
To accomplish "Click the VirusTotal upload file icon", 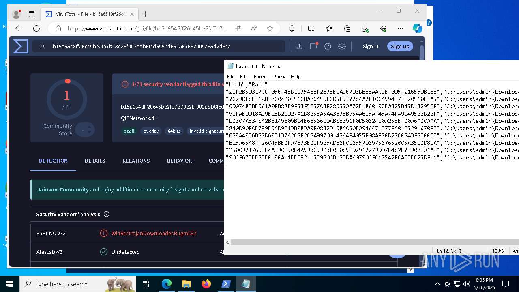I will click(299, 46).
